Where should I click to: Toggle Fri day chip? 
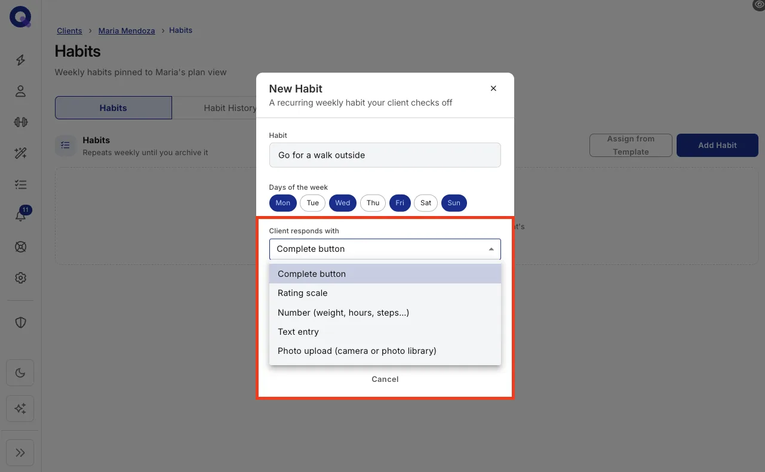coord(400,203)
